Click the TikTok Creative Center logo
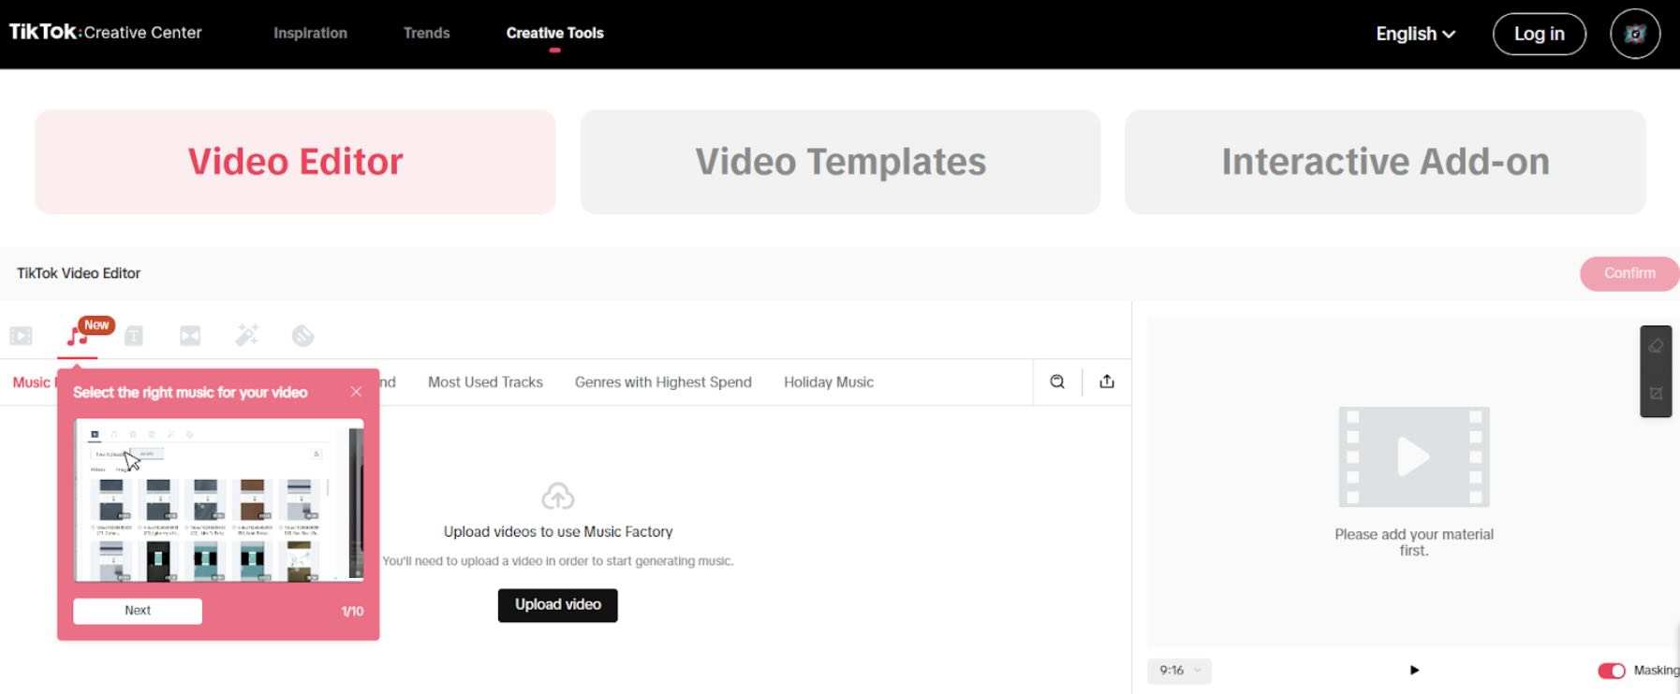Viewport: 1680px width, 694px height. 105,32
